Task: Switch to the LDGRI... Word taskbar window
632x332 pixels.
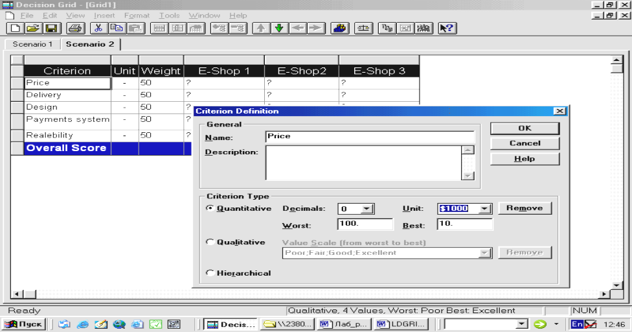Action: coord(401,324)
